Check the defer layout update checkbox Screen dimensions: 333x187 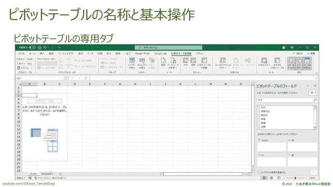tap(259, 172)
